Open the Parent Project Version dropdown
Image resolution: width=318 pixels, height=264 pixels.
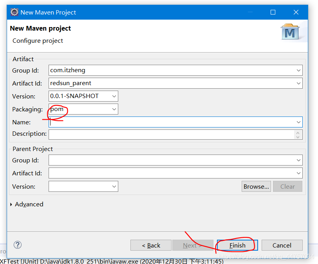click(x=114, y=186)
